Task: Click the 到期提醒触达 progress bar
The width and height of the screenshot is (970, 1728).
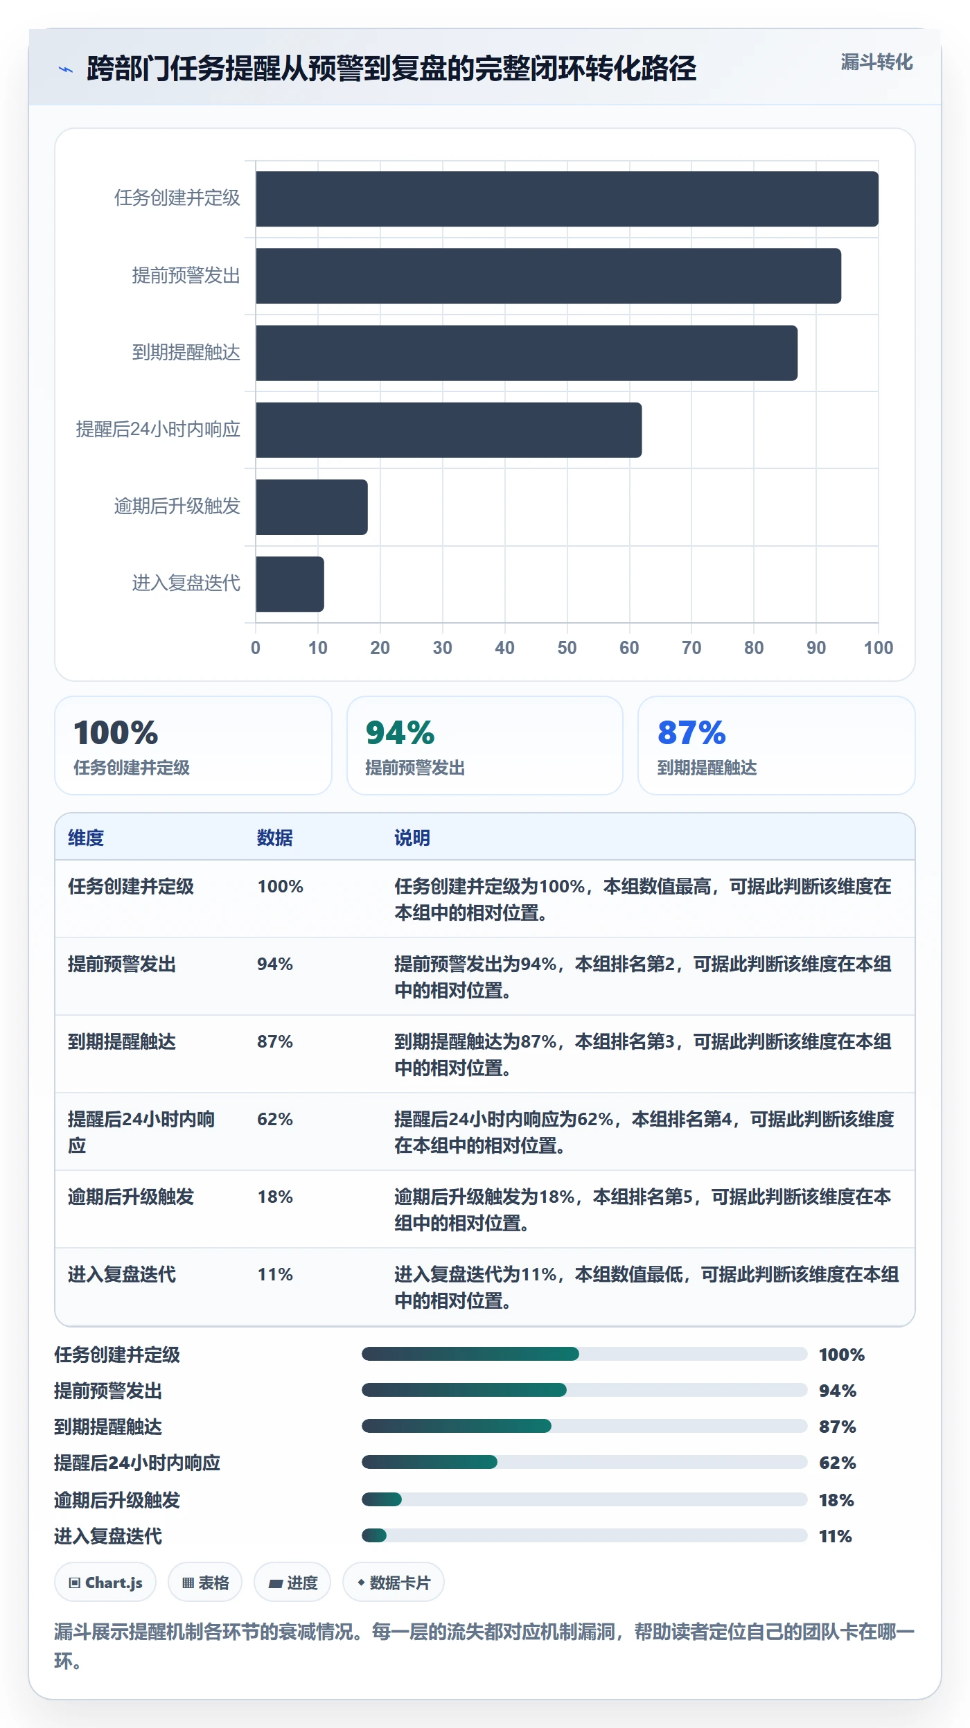Action: [584, 1426]
